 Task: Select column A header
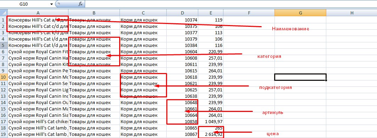coord(38,13)
